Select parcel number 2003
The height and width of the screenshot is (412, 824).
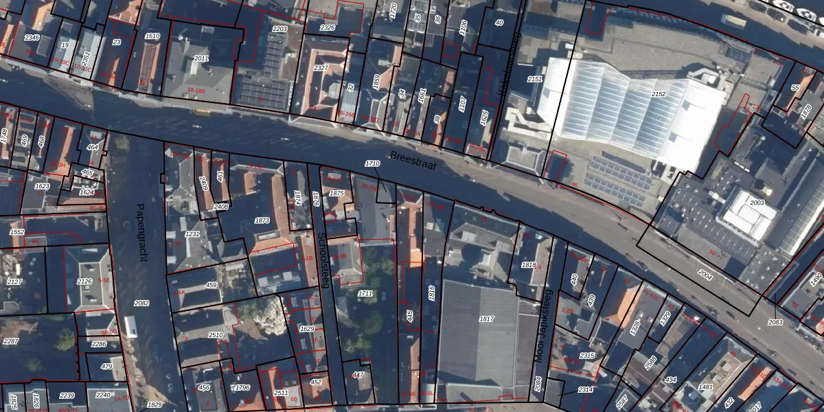pyautogui.click(x=757, y=203)
